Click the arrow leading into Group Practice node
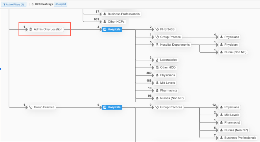Image resolution: width=260 pixels, height=142 pixels. pyautogui.click(x=26, y=107)
